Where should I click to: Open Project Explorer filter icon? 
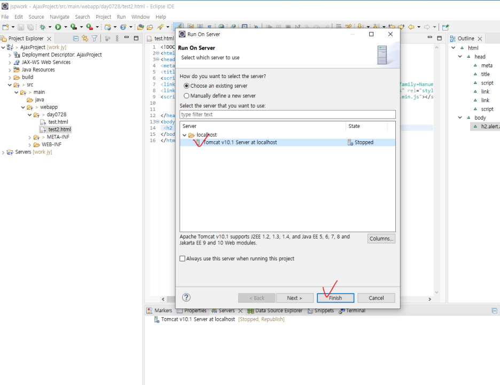point(95,38)
